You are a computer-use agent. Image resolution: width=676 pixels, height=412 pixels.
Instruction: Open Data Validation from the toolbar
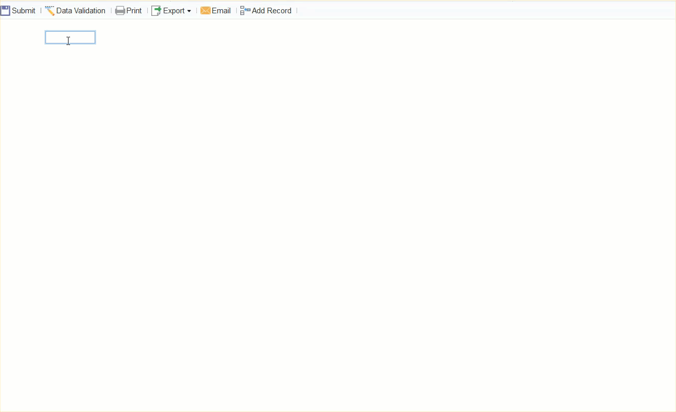tap(81, 10)
